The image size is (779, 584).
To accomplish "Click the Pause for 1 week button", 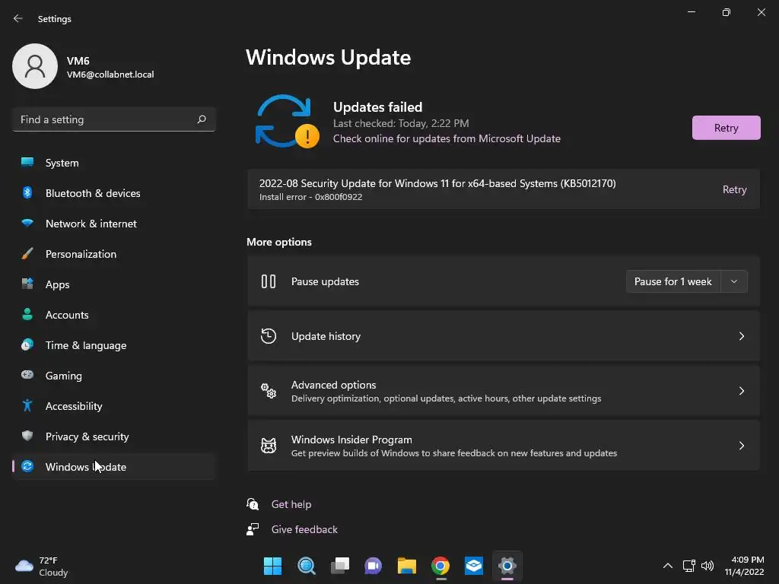I will (x=672, y=281).
